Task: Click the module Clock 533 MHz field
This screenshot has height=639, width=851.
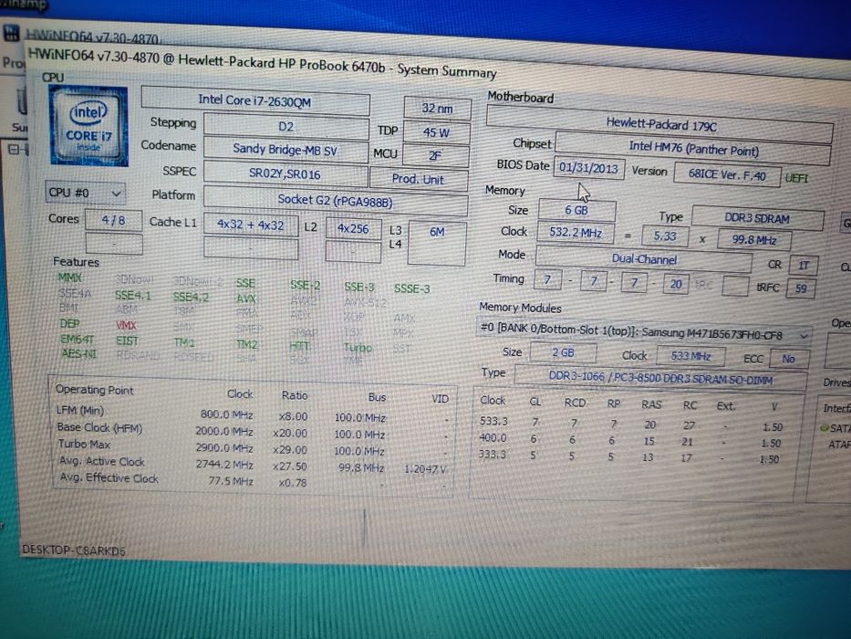Action: [690, 356]
